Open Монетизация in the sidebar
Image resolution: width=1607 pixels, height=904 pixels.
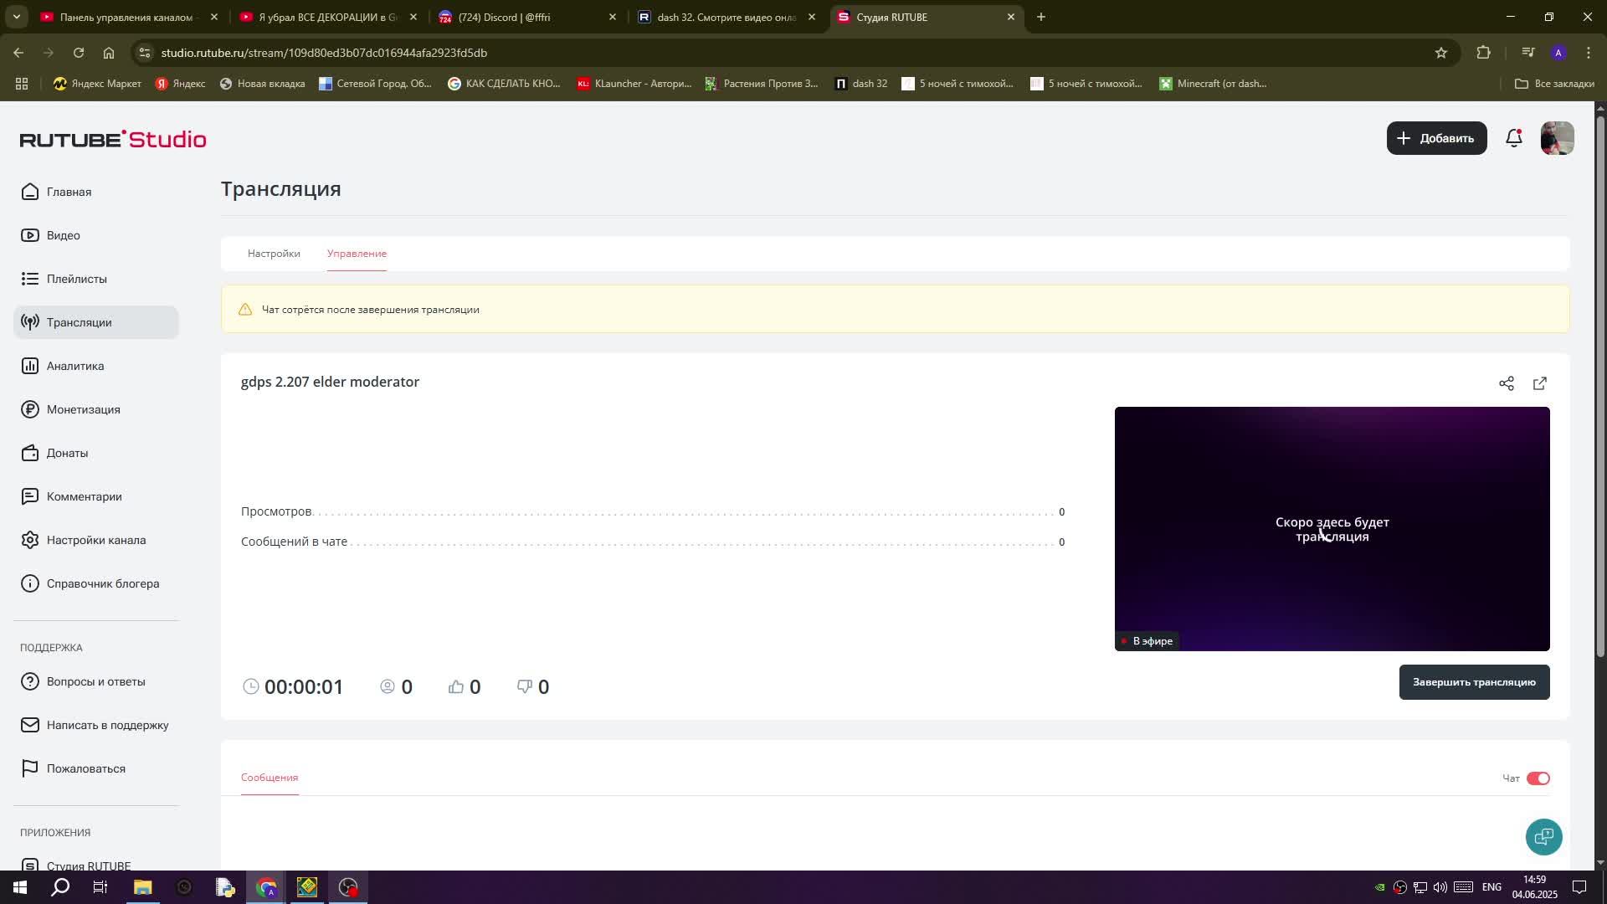click(83, 409)
